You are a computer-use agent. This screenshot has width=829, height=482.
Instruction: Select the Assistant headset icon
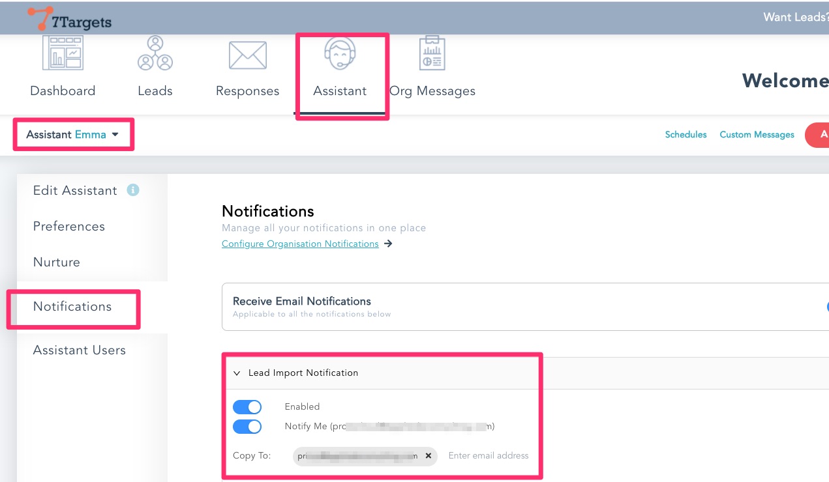click(340, 53)
